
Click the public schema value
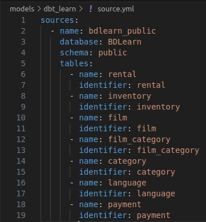(x=112, y=53)
